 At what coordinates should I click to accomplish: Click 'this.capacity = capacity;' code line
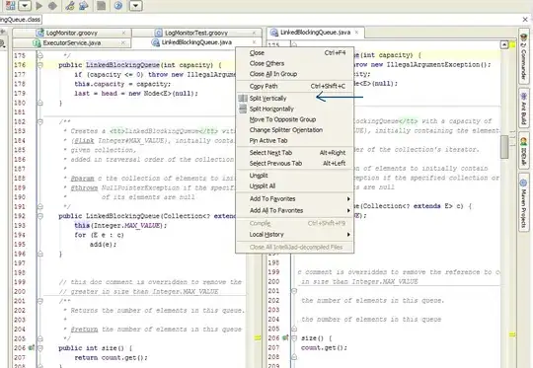tap(122, 84)
